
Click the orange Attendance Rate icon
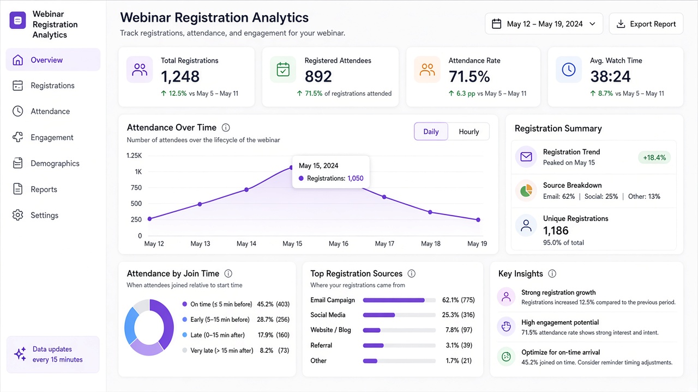click(x=427, y=70)
